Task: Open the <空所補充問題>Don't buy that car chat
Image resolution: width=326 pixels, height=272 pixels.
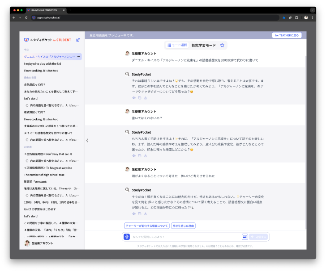Action: tap(48, 154)
